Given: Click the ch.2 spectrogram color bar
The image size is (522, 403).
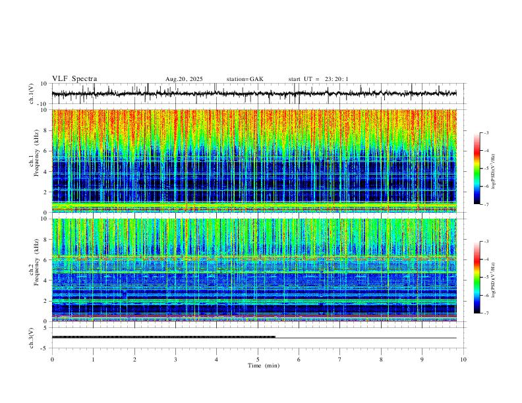Looking at the screenshot, I should [477, 277].
